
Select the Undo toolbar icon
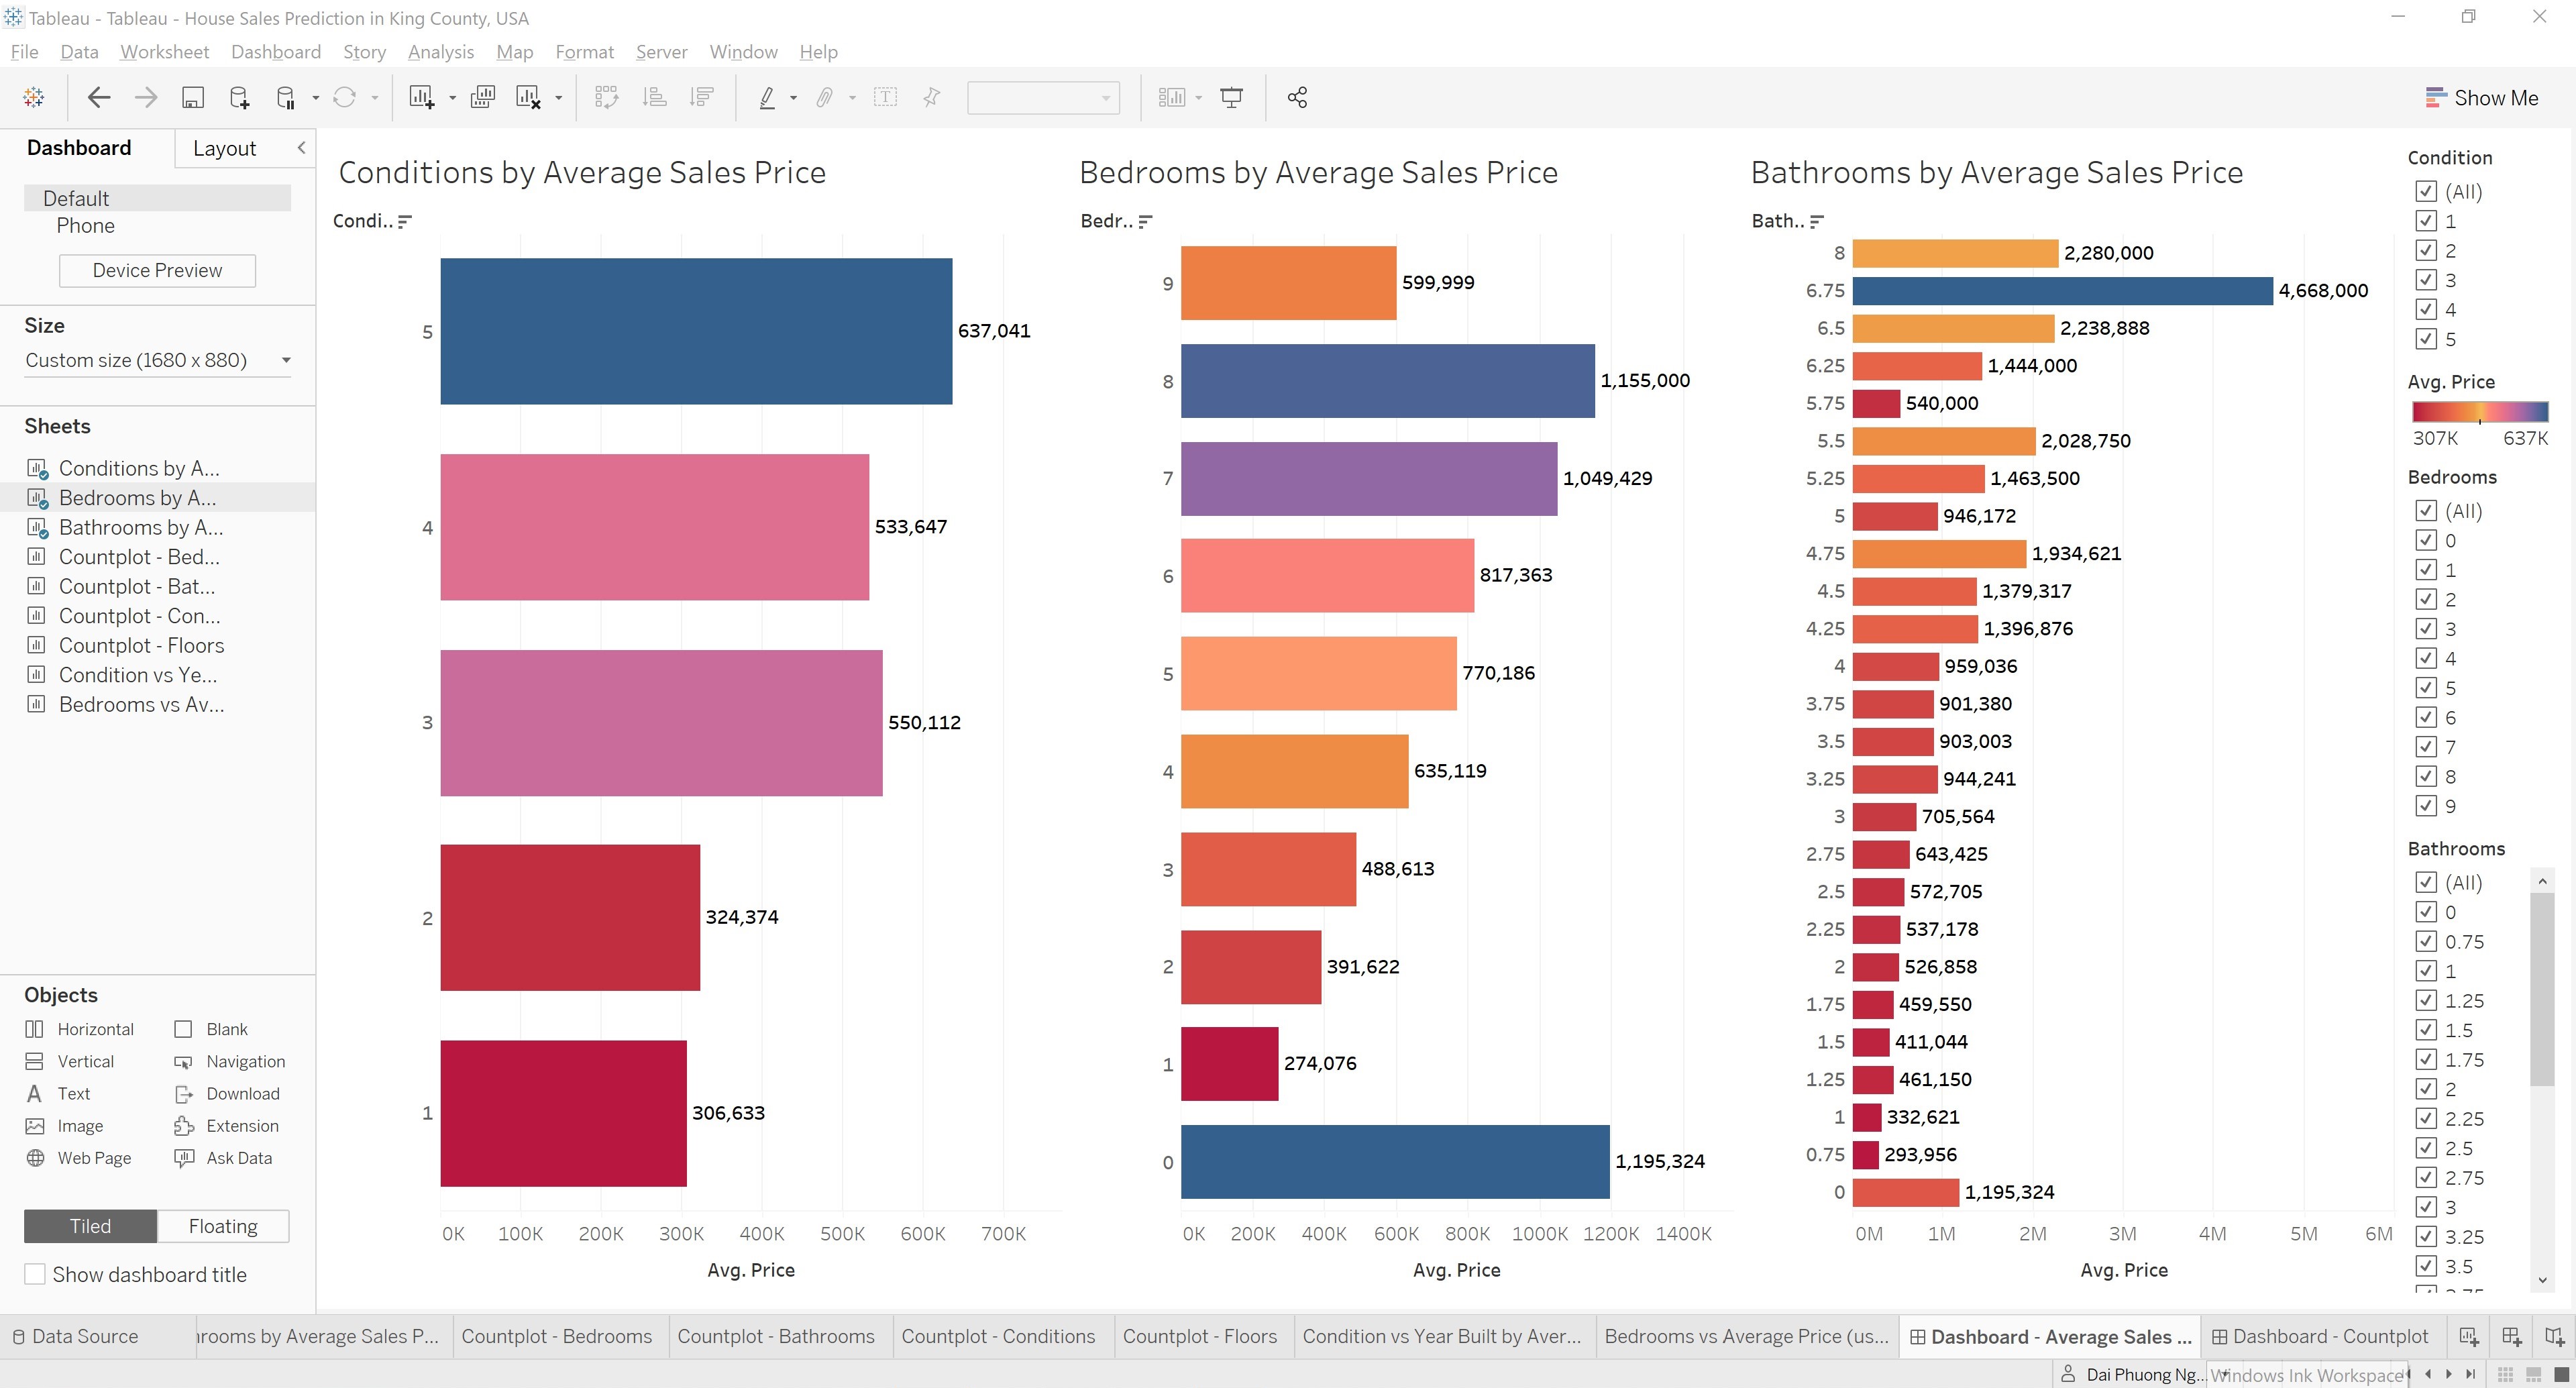(98, 97)
